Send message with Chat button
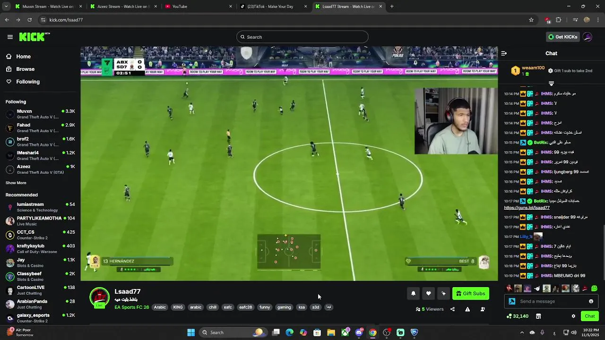Screen dimensions: 605x340 pyautogui.click(x=589, y=316)
